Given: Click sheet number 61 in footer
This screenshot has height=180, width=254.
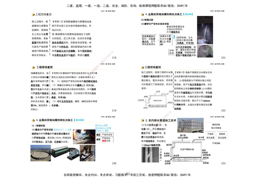Looking at the screenshot, I should (x=128, y=174).
